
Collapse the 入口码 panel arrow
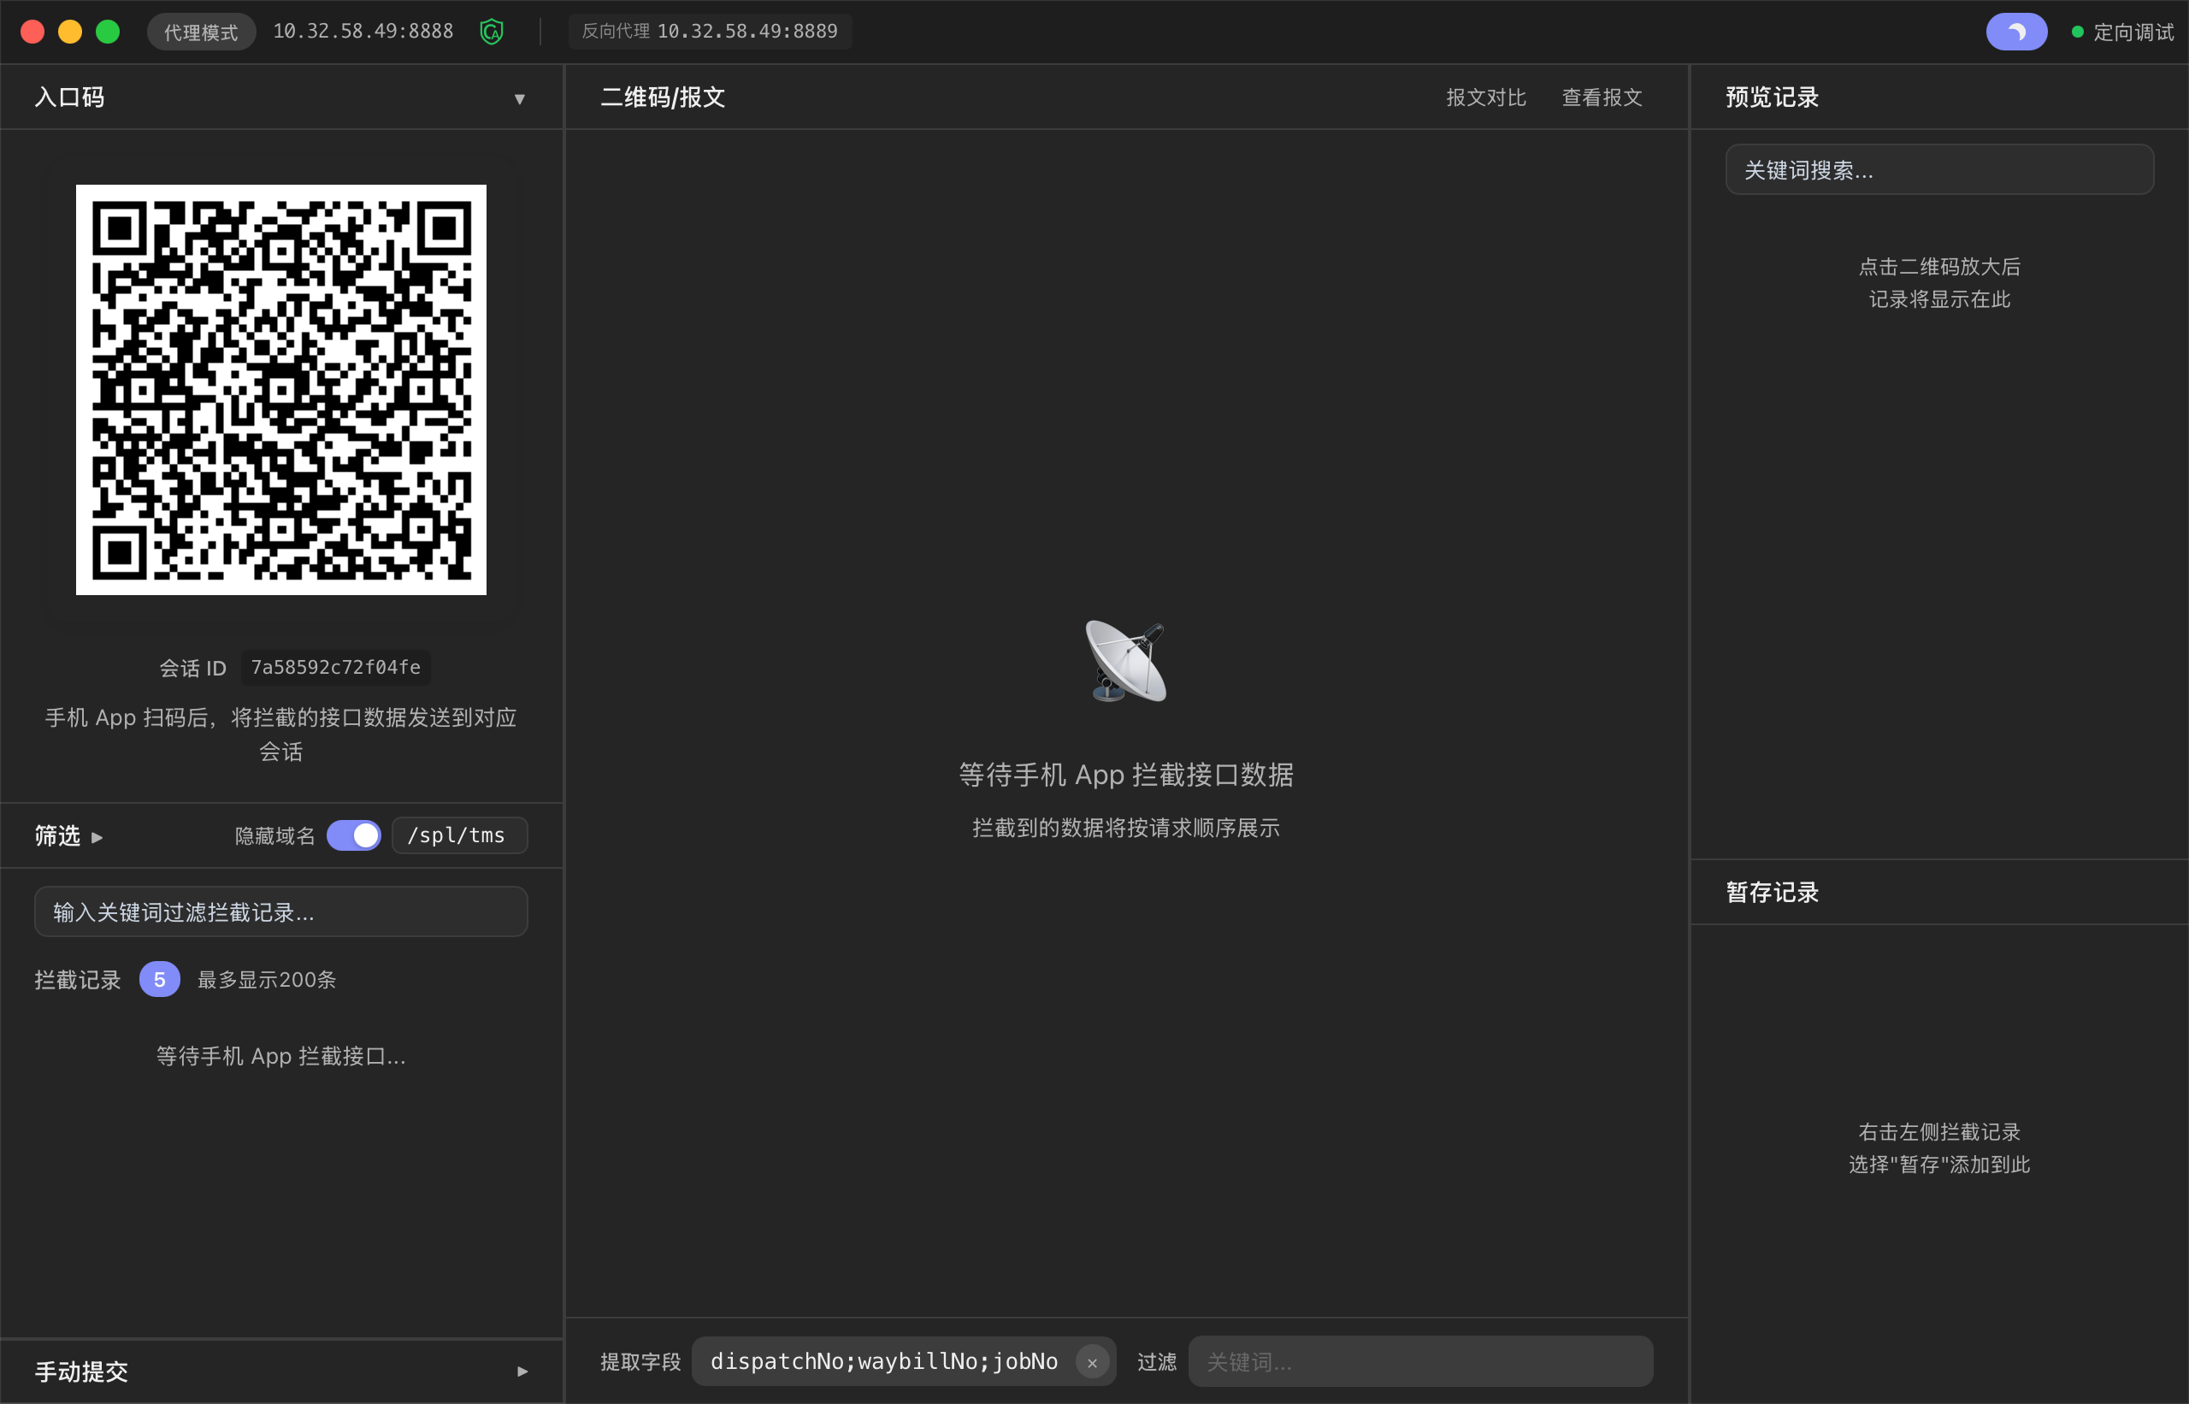pyautogui.click(x=519, y=98)
